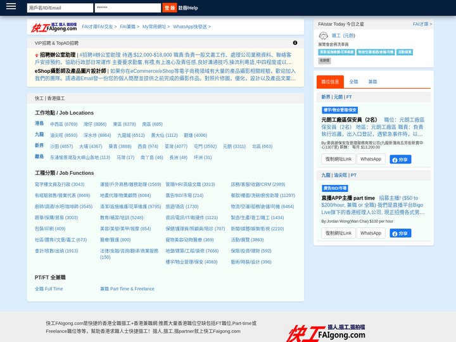This screenshot has width=456, height=342.
Task: Open the WhatsApp快發送 nav link
Action: click(192, 27)
